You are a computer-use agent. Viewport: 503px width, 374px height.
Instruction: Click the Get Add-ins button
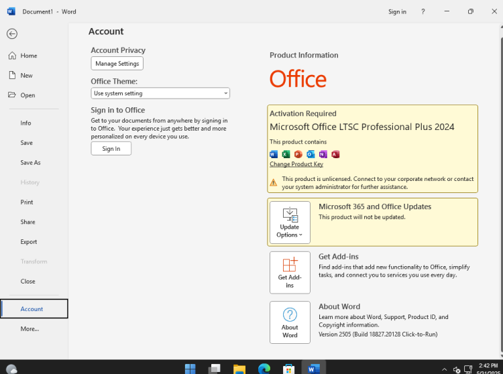[x=290, y=273]
